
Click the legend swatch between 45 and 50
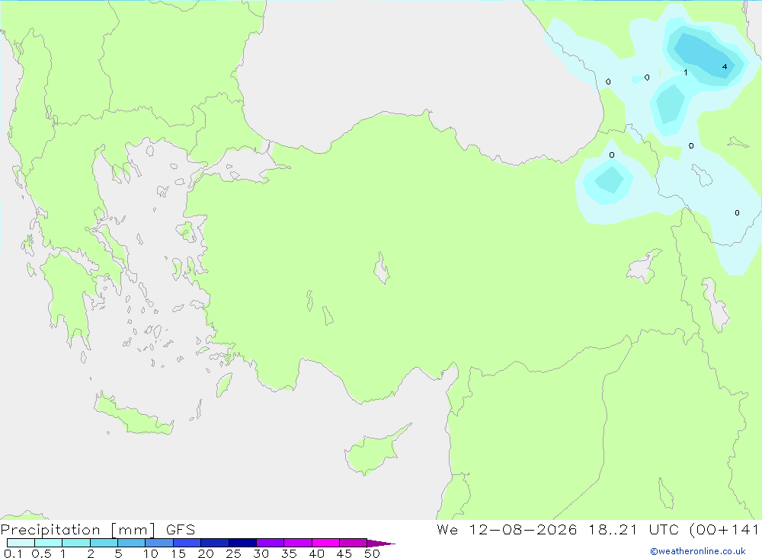[354, 543]
